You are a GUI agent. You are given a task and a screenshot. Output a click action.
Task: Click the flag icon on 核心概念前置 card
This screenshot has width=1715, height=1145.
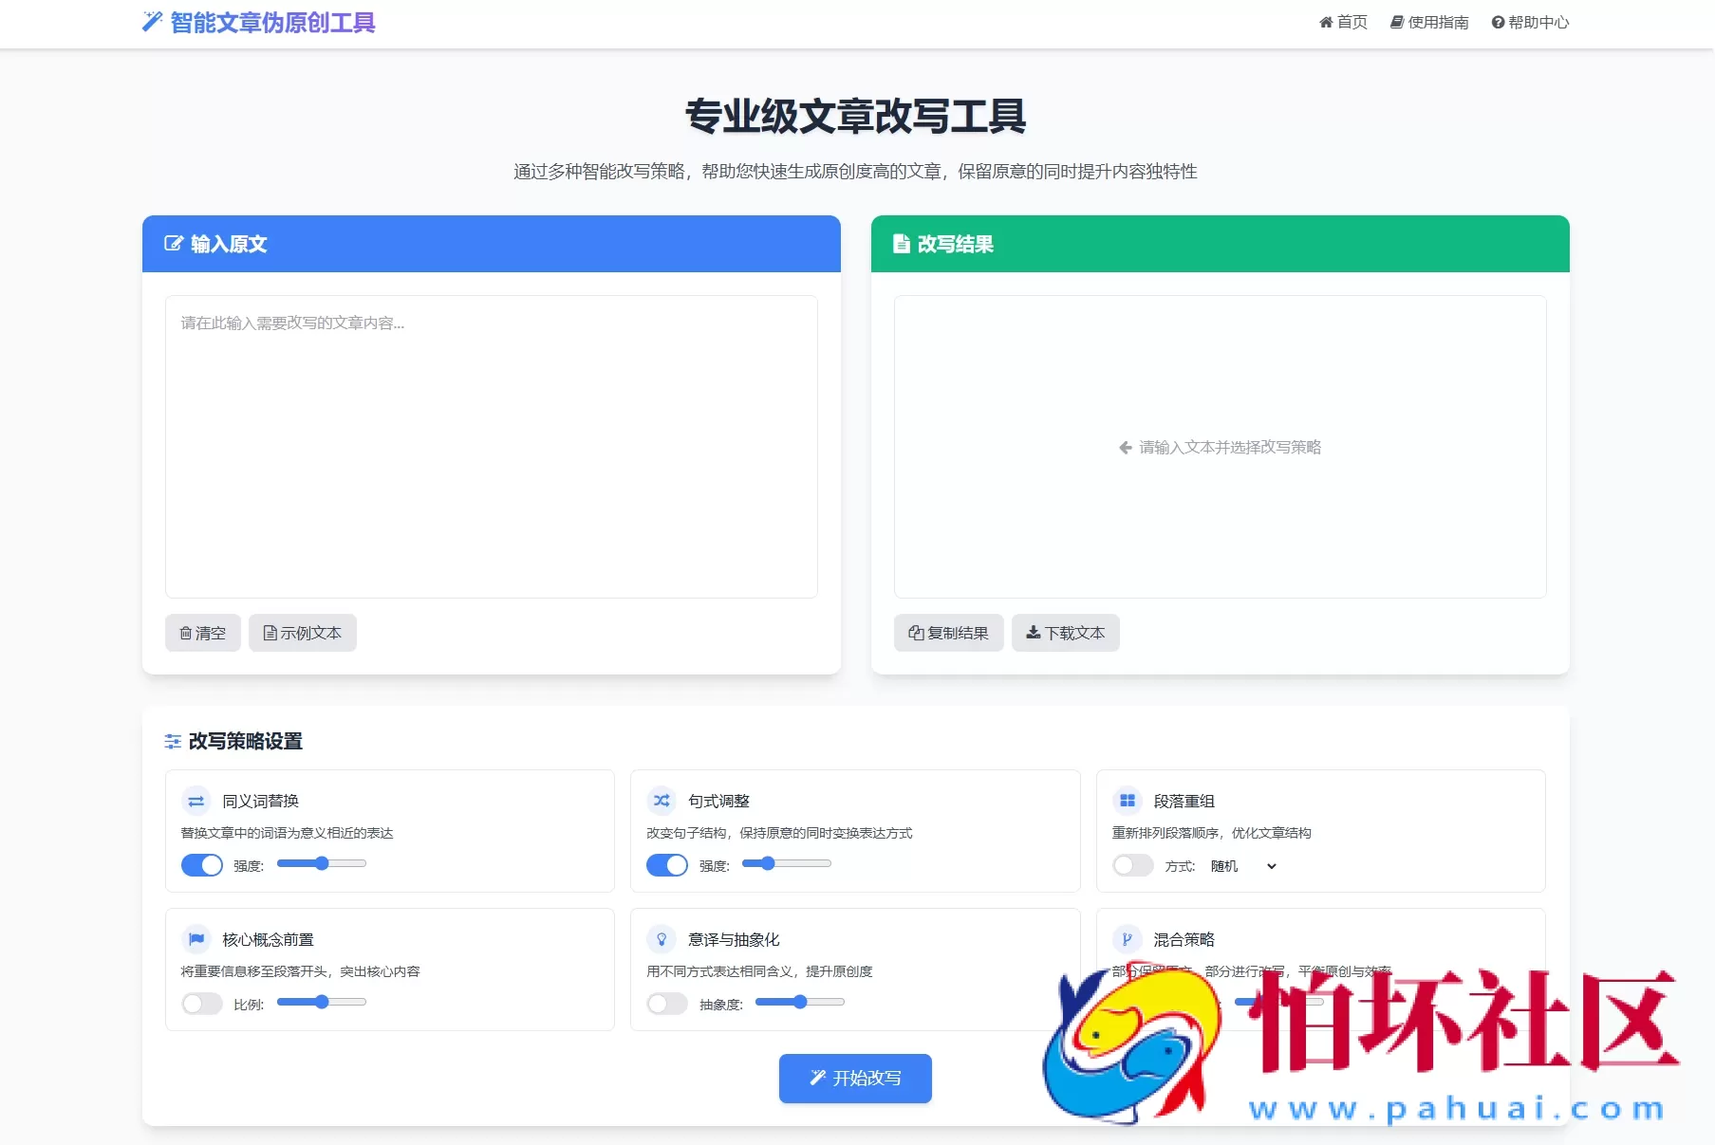coord(196,939)
